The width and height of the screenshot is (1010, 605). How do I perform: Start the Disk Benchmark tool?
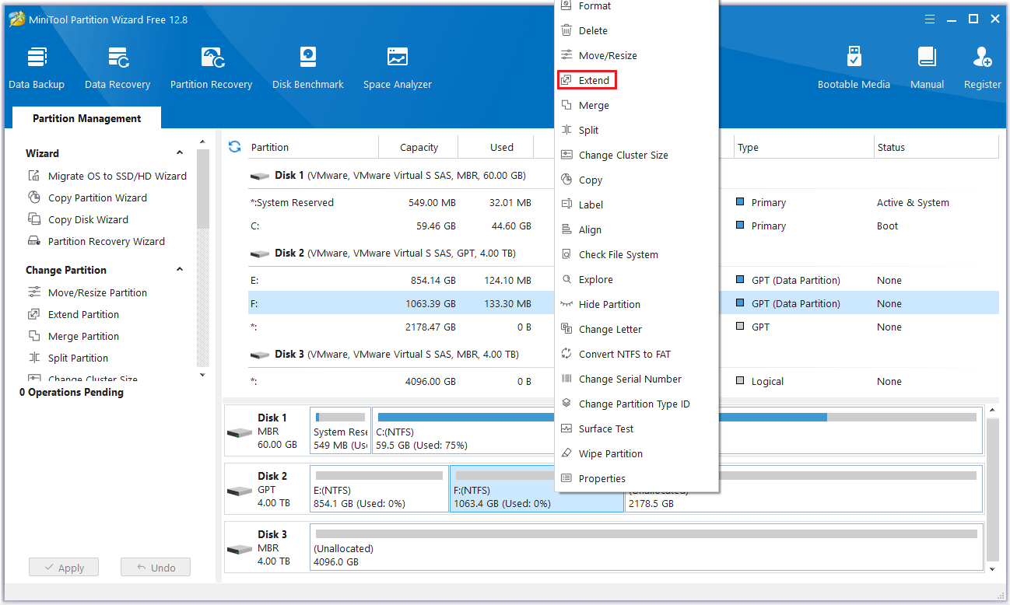[x=308, y=68]
